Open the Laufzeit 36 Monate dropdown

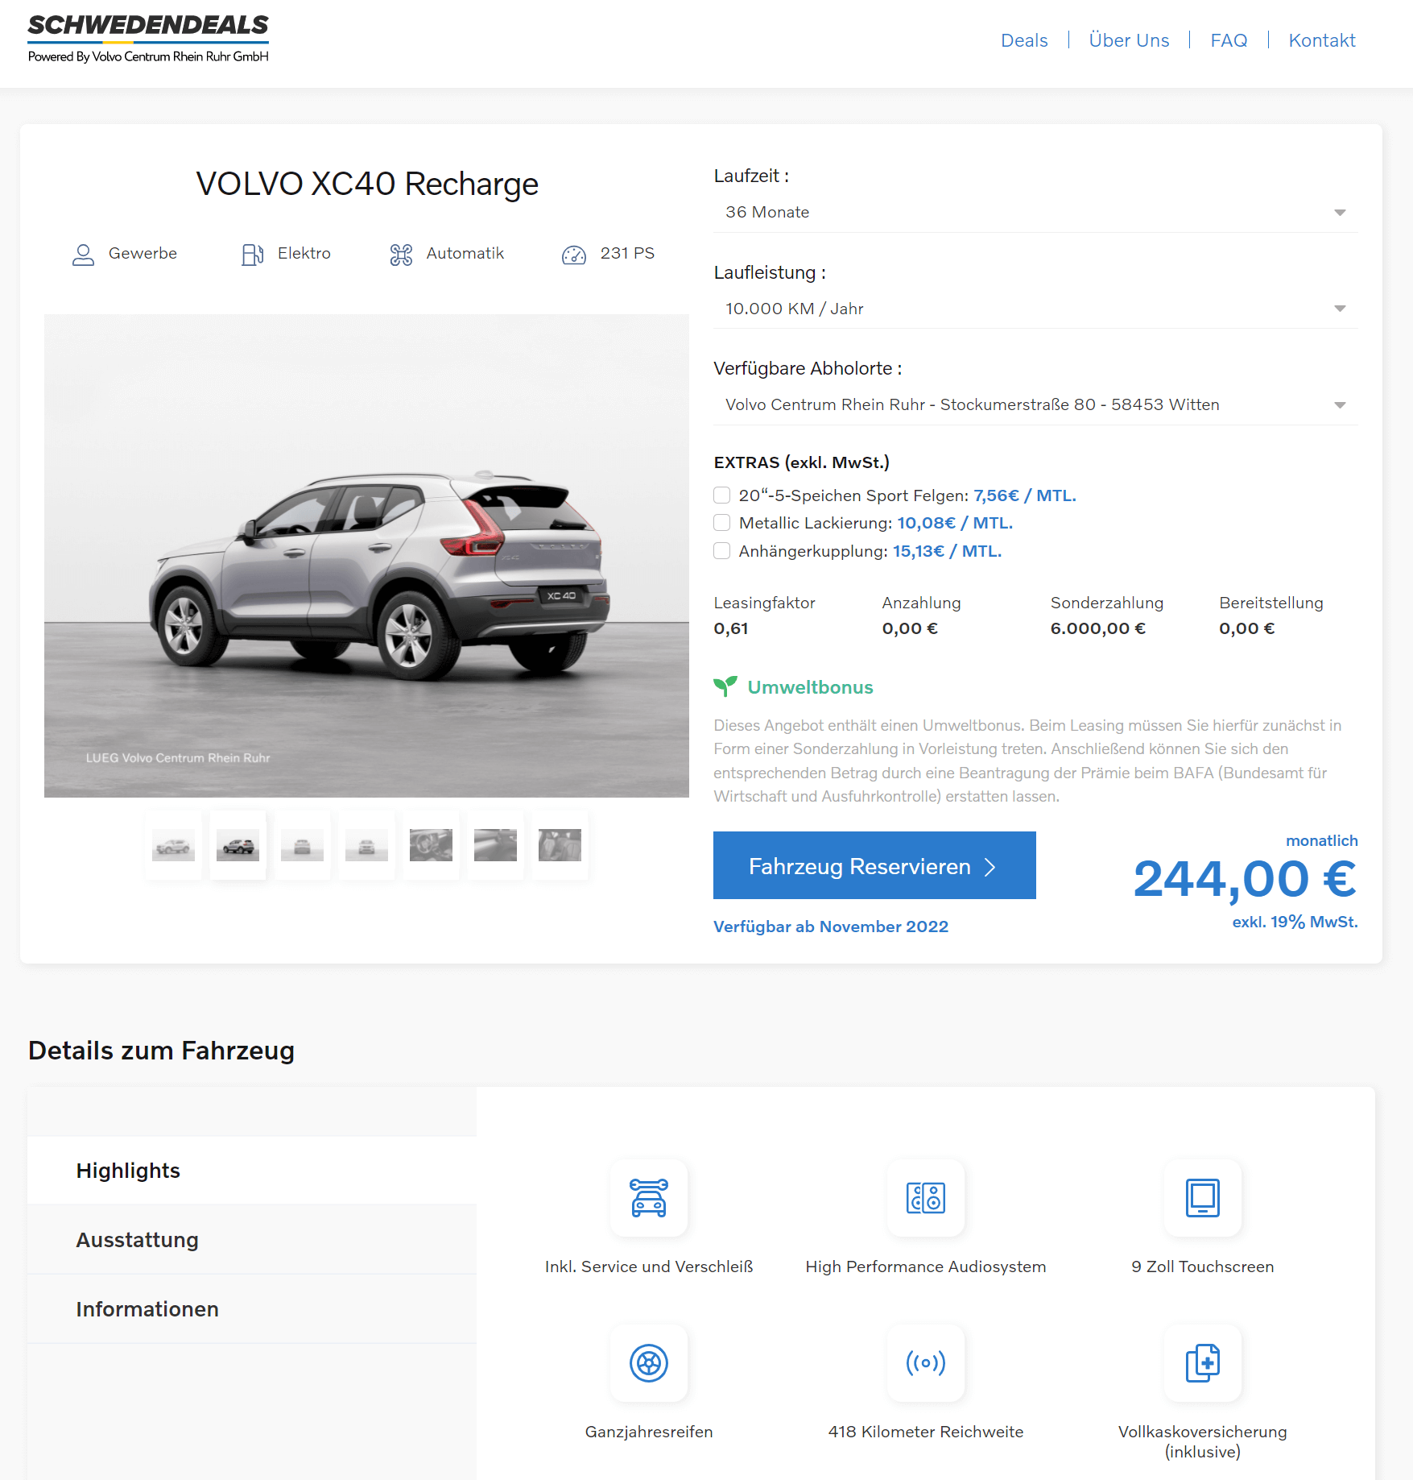[x=1035, y=212]
